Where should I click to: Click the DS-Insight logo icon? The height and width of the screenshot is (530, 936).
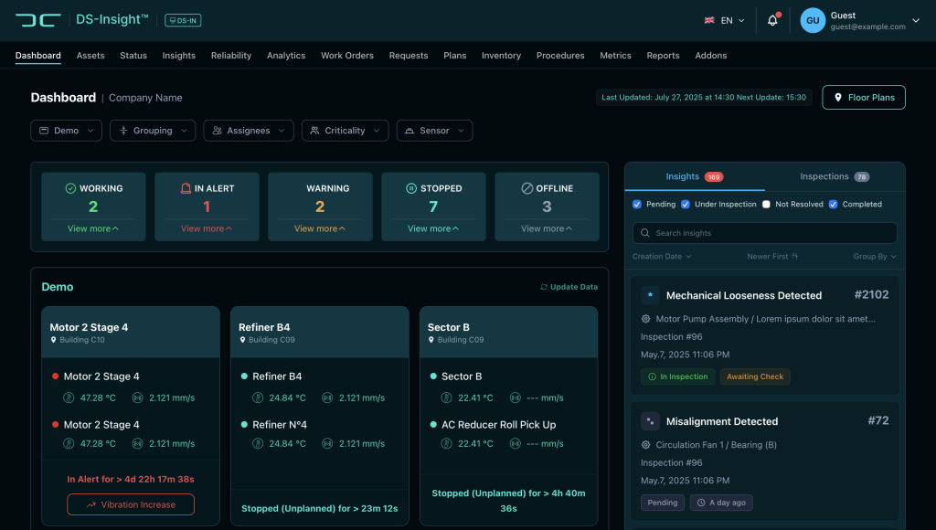(x=37, y=20)
